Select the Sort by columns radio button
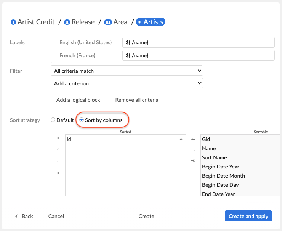This screenshot has width=282, height=231. [82, 120]
